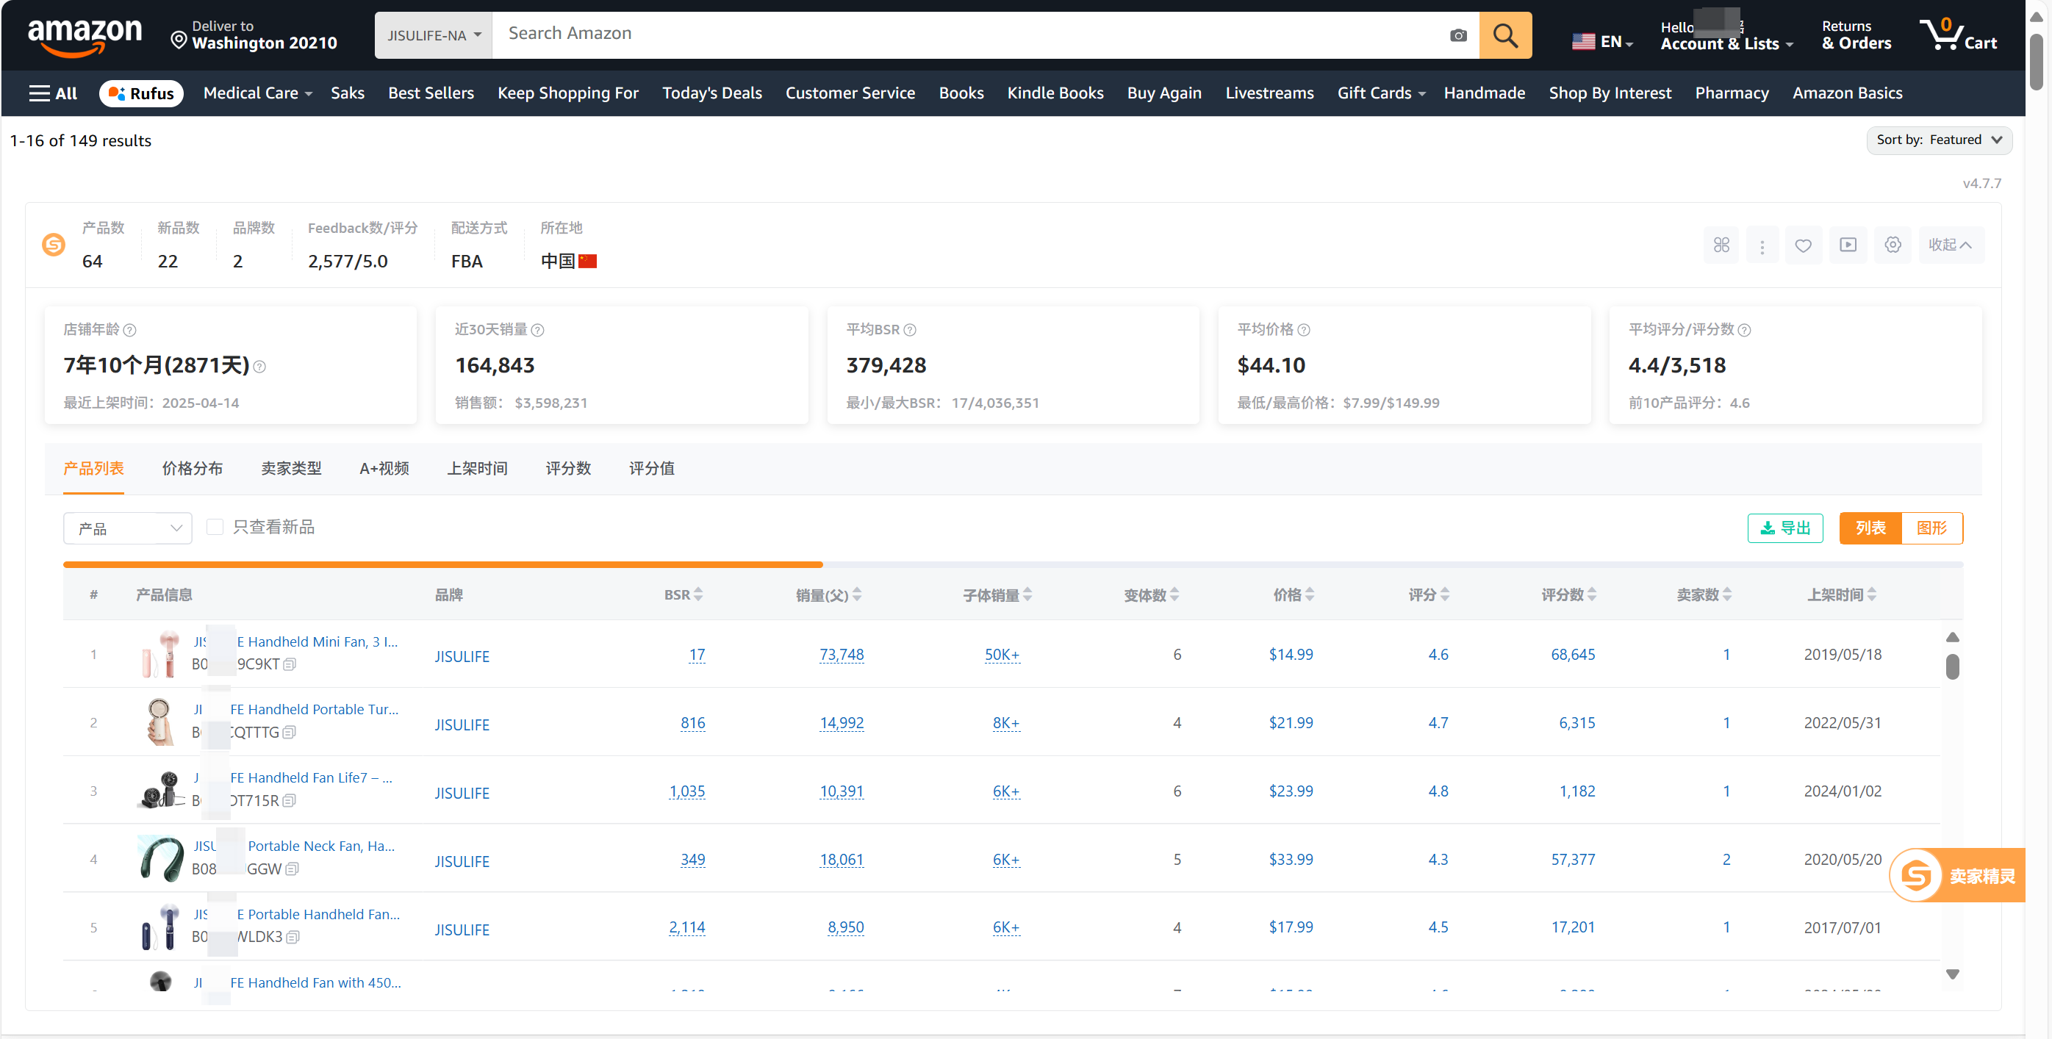Open the gear settings icon in seller panel

1893,245
